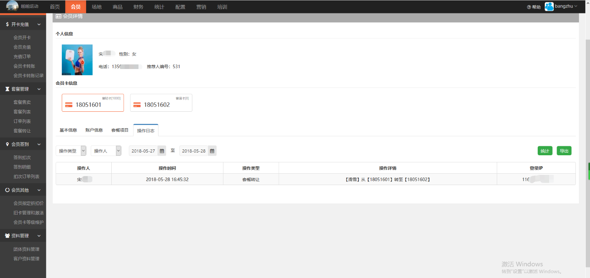Open the 配置 top menu

pos(180,7)
